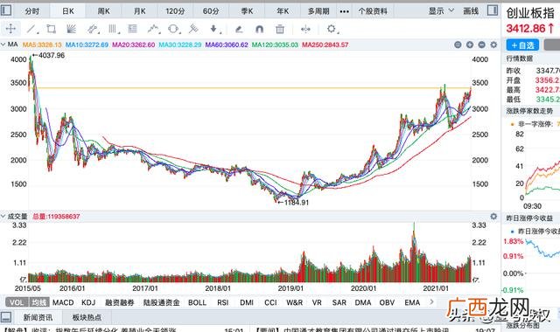Toggle the left sidebar panel icon
The image size is (560, 332).
click(6, 10)
